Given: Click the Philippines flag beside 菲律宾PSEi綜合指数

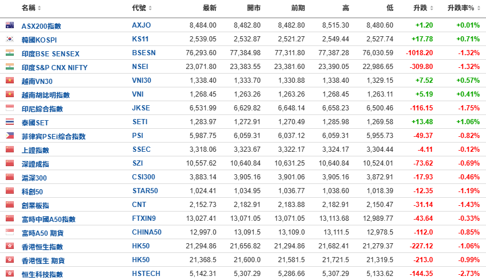Looking at the screenshot, I should pyautogui.click(x=10, y=136).
